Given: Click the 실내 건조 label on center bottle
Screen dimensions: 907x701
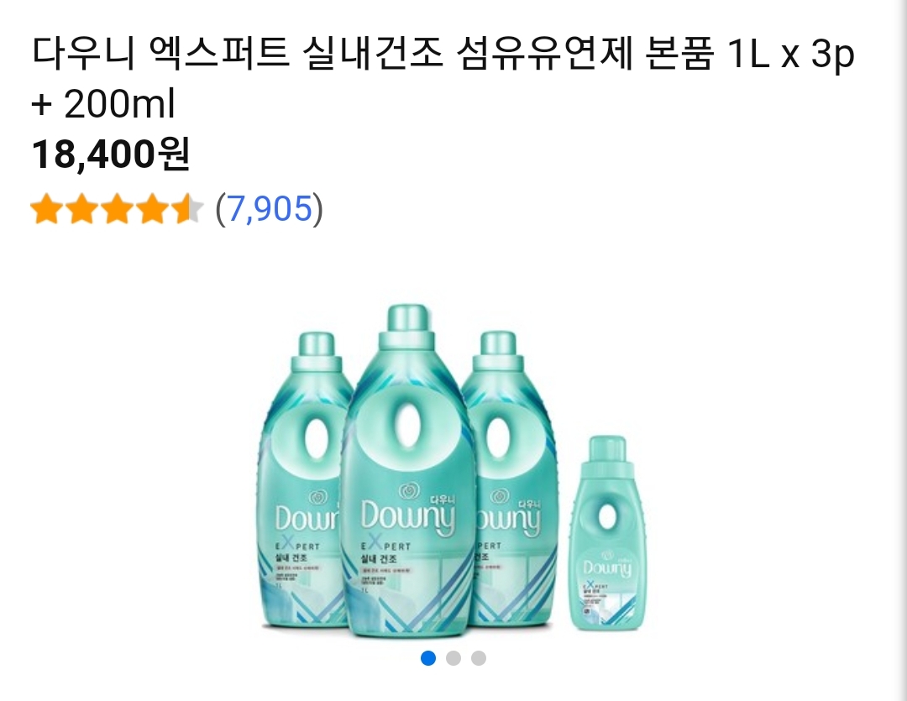Looking at the screenshot, I should [379, 559].
